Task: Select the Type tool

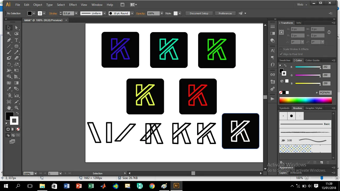Action: point(16,40)
